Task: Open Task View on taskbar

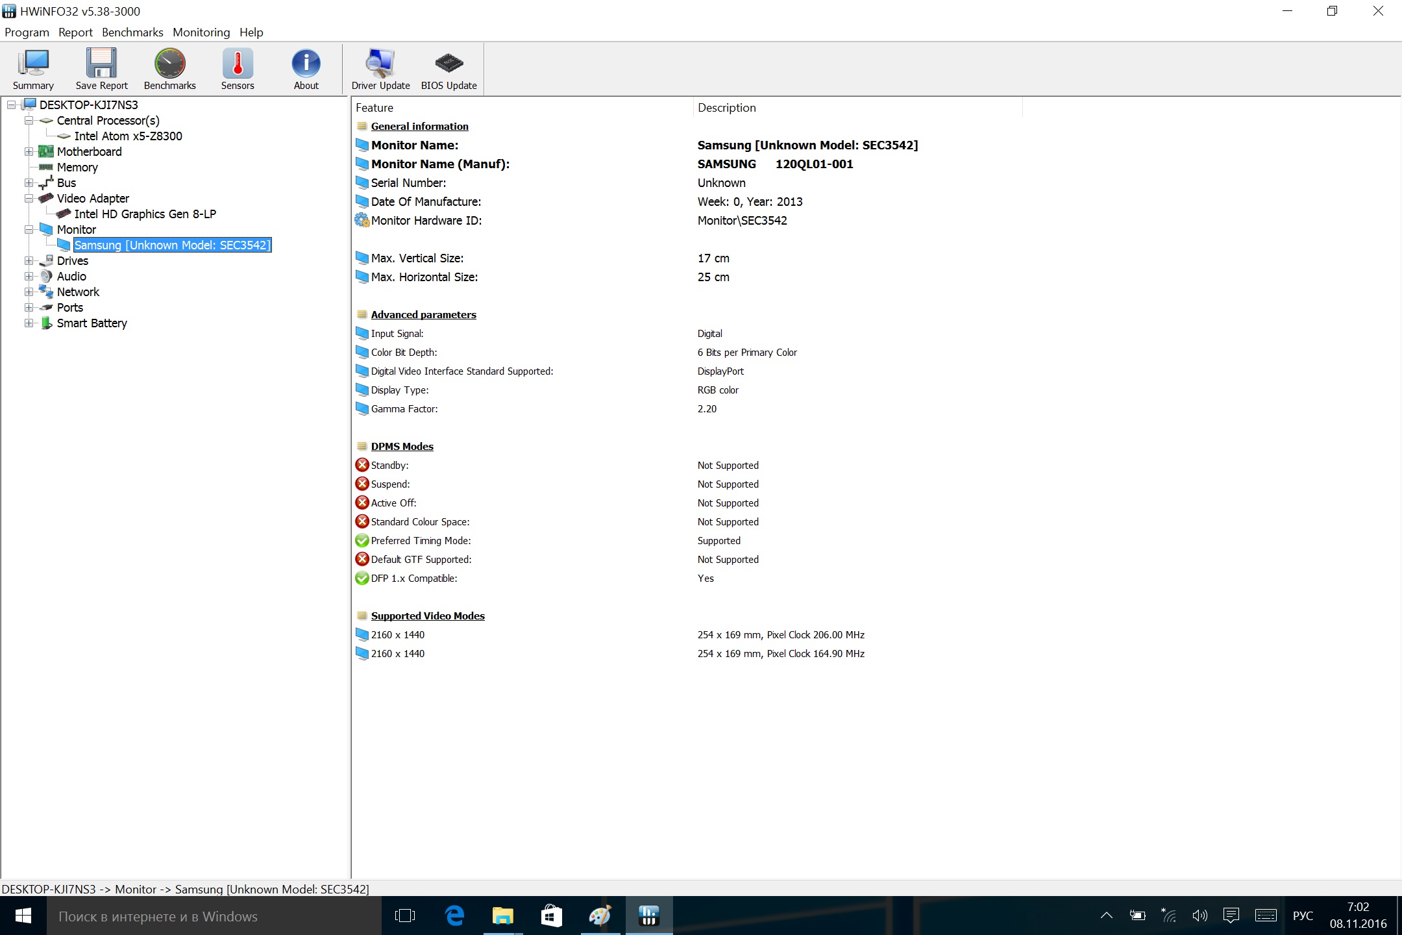Action: (405, 916)
